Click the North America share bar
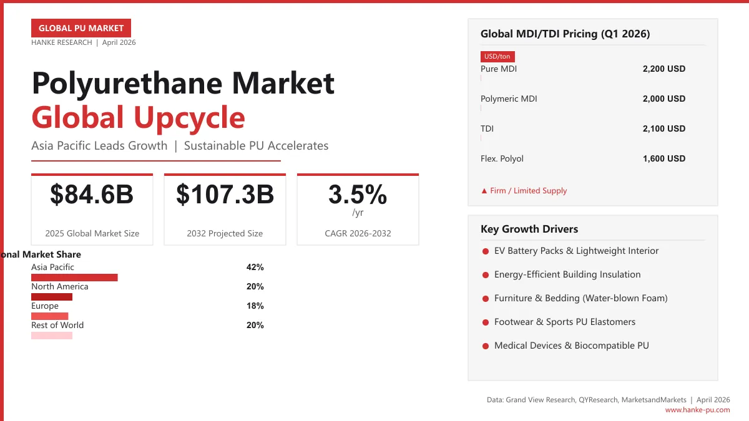This screenshot has width=749, height=421. click(x=52, y=297)
